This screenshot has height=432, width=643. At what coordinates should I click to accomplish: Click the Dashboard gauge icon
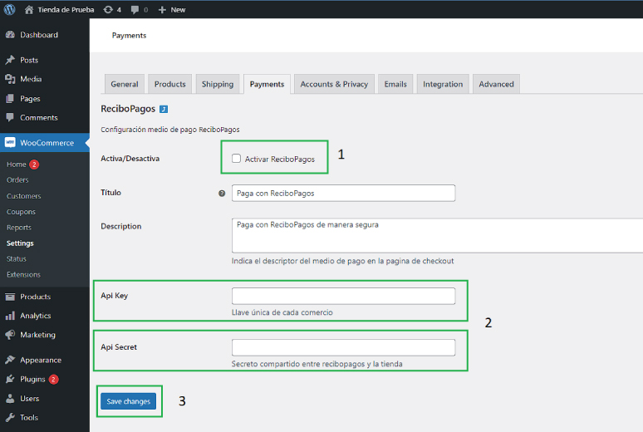[x=10, y=35]
